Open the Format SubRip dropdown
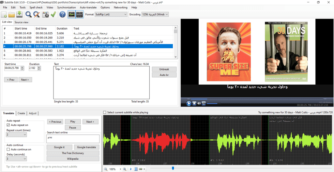This screenshot has width=334, height=172. click(111, 14)
